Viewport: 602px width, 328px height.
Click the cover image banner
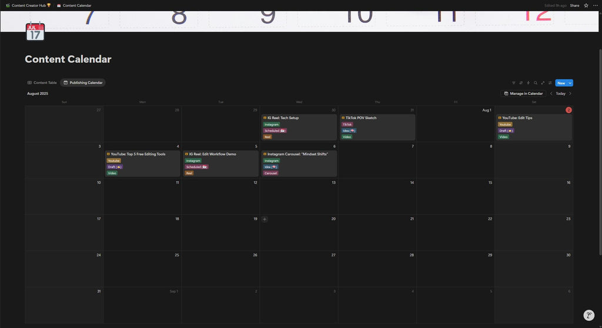point(299,21)
